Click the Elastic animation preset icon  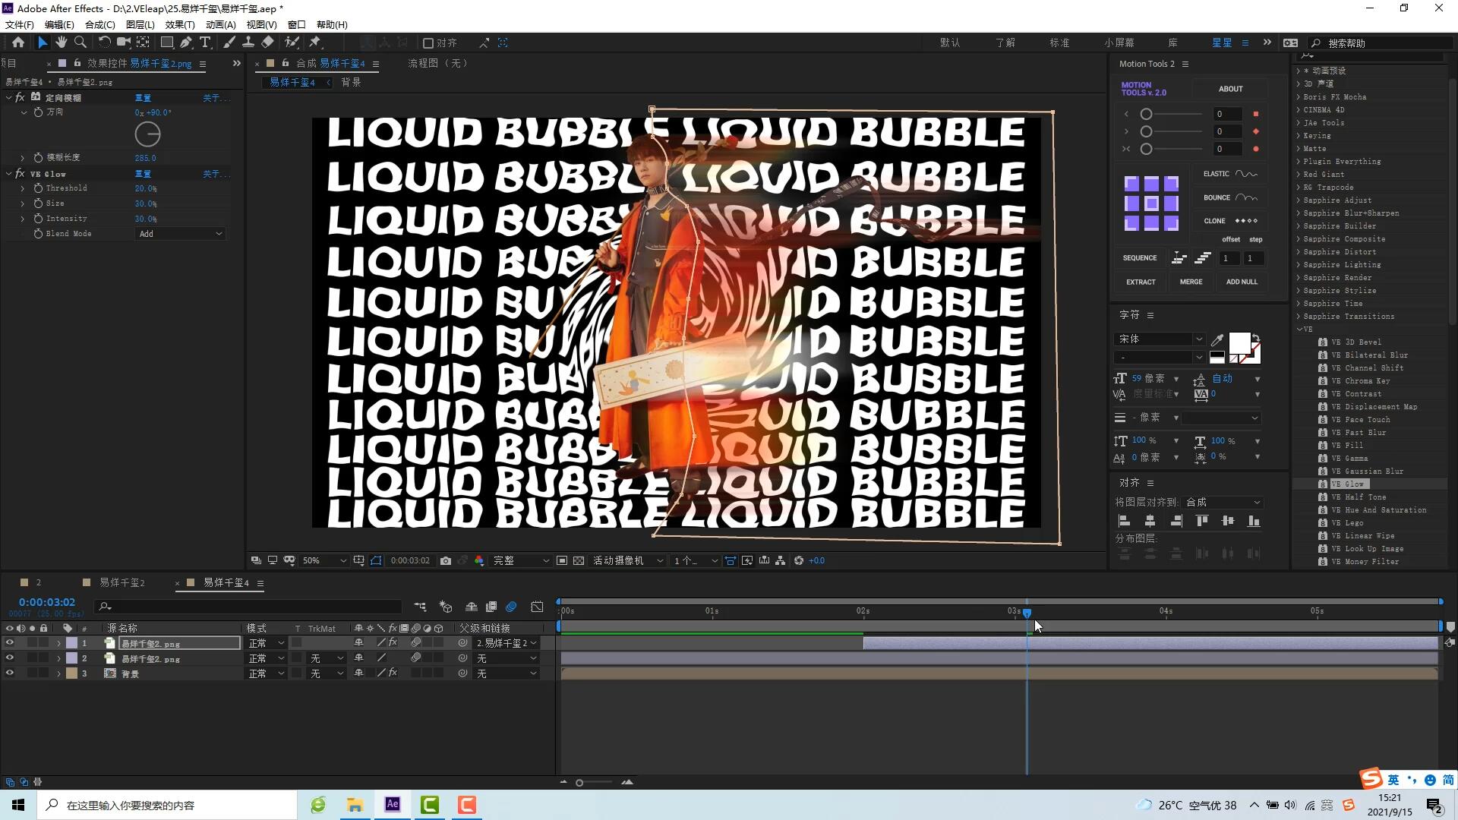click(x=1245, y=173)
